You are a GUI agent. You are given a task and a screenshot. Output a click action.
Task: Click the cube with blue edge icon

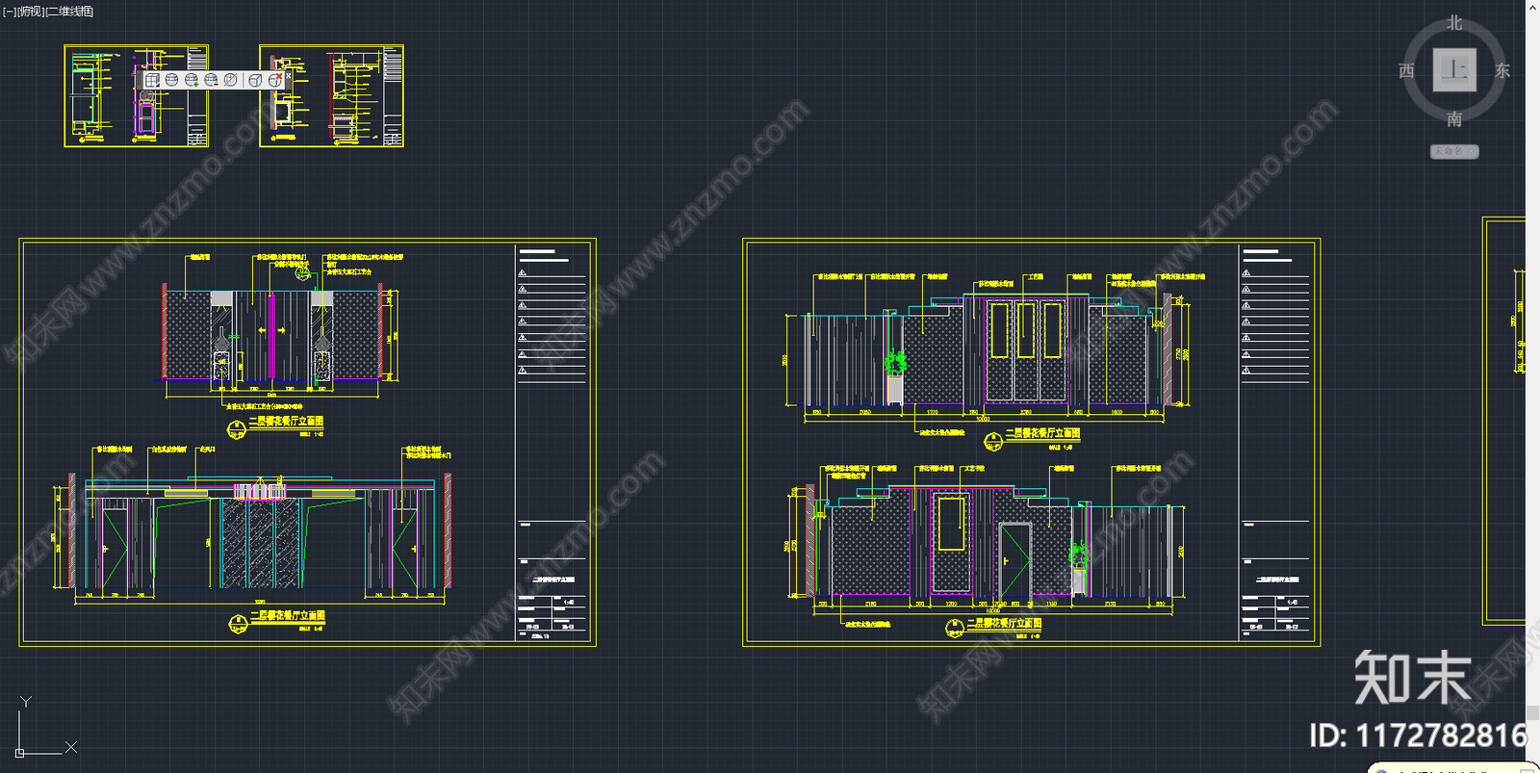click(255, 80)
